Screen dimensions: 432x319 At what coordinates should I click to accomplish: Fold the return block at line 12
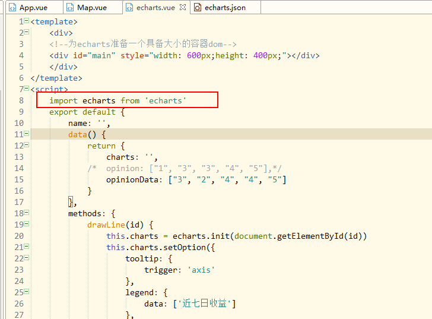click(27, 145)
